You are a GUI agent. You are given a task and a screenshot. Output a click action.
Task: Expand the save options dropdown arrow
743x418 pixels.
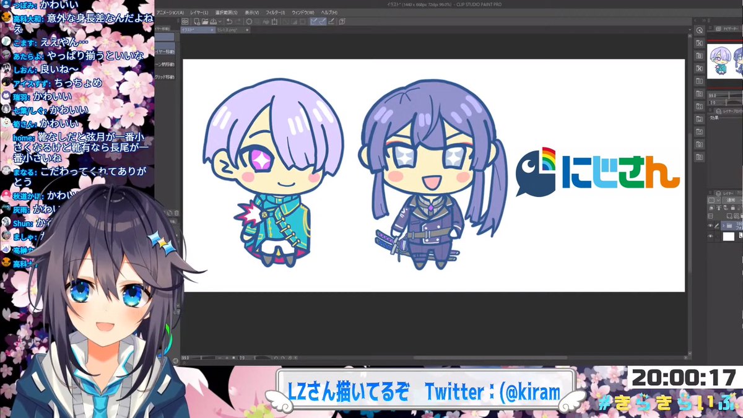[x=220, y=21]
